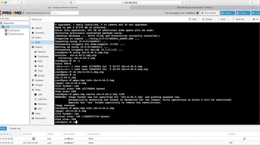Switch to the Cluster log tab

click(15, 129)
